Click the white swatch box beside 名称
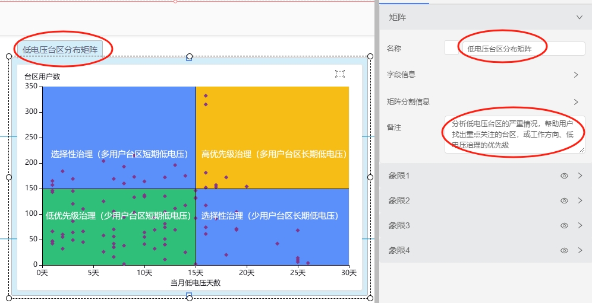 (x=451, y=49)
